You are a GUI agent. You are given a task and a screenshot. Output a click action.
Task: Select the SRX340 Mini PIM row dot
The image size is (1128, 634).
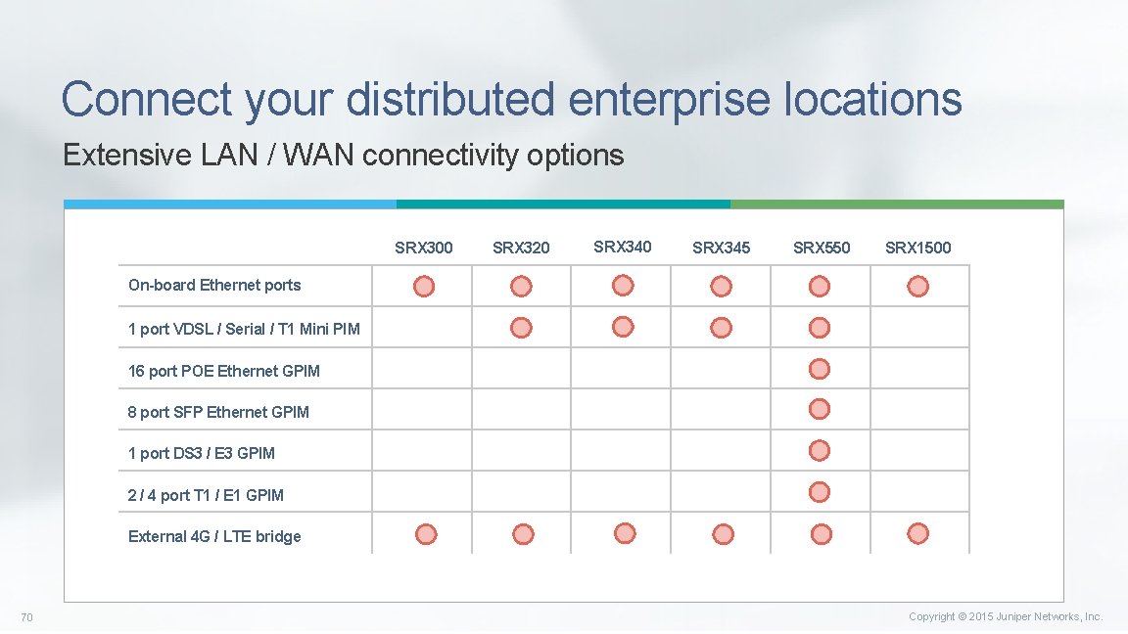click(623, 327)
